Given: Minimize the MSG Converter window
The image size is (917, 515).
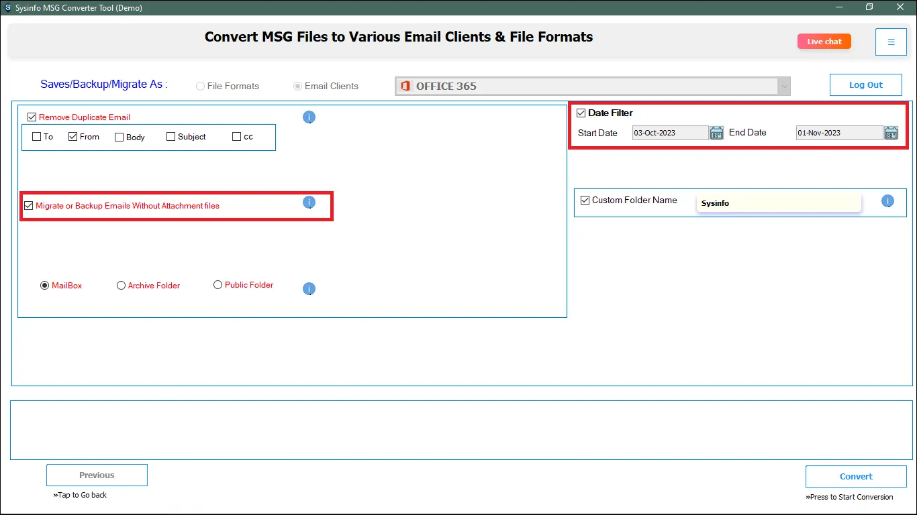Looking at the screenshot, I should [x=839, y=7].
